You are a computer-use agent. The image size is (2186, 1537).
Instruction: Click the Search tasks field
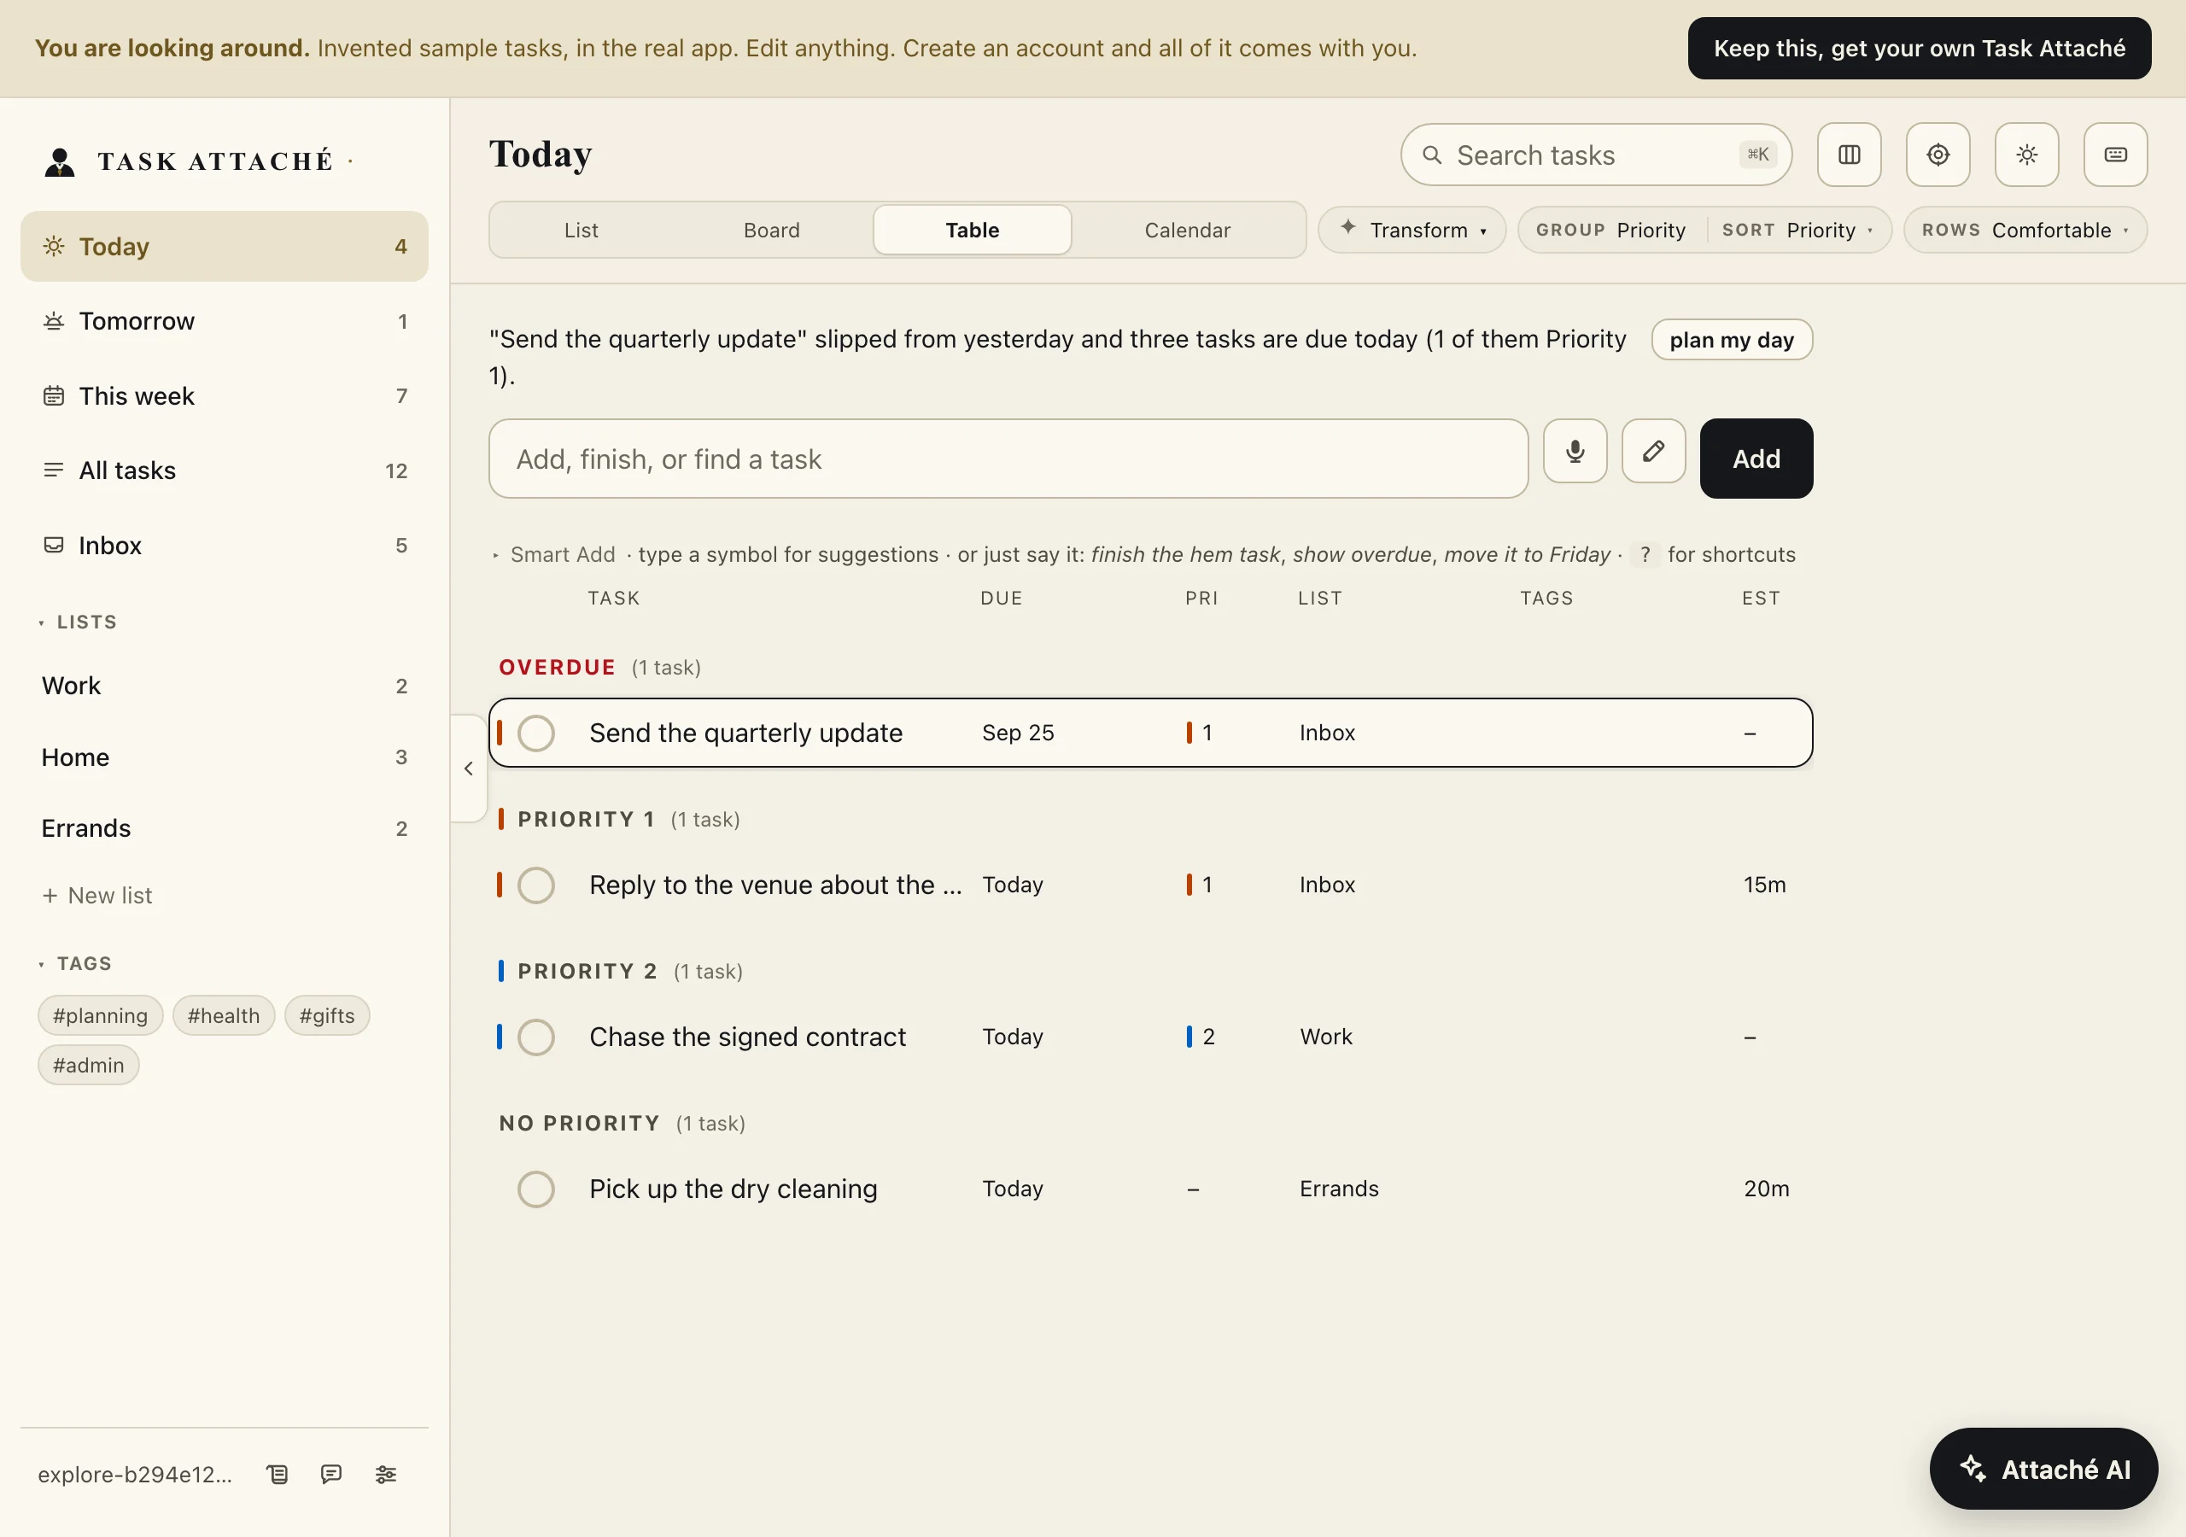click(1596, 155)
